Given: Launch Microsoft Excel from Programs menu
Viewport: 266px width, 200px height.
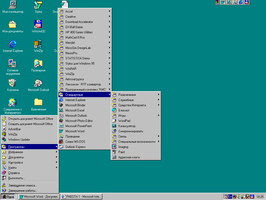Looking at the screenshot, I should (85, 110).
